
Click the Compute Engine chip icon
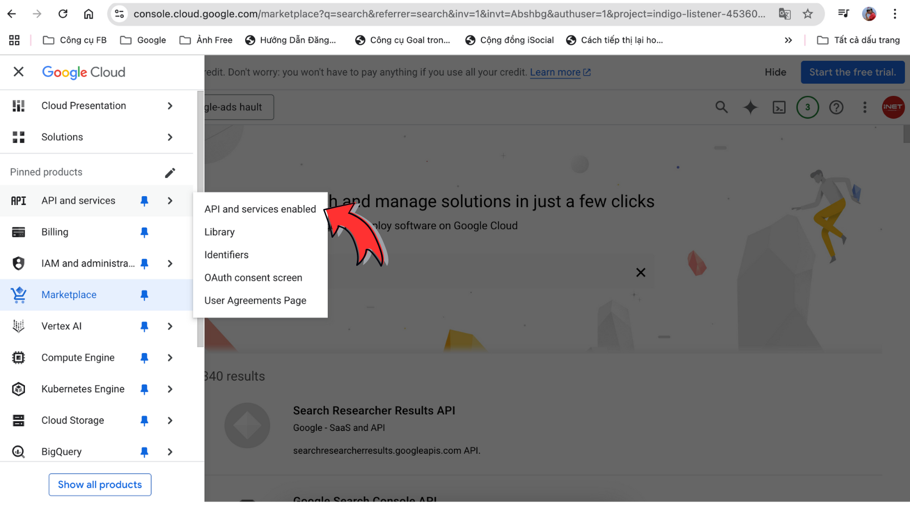(18, 358)
